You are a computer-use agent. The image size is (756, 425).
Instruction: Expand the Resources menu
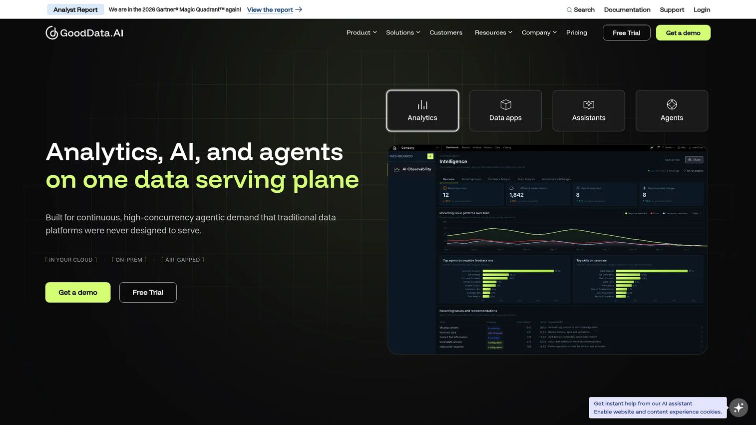click(x=493, y=32)
